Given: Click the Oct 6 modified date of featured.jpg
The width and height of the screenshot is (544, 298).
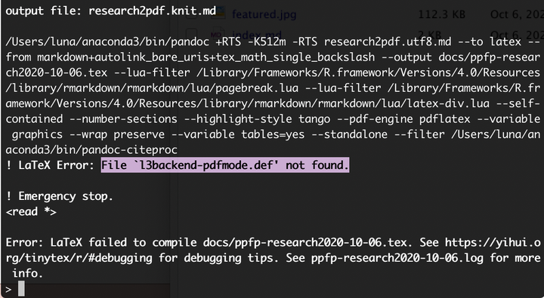Looking at the screenshot, I should coord(517,14).
